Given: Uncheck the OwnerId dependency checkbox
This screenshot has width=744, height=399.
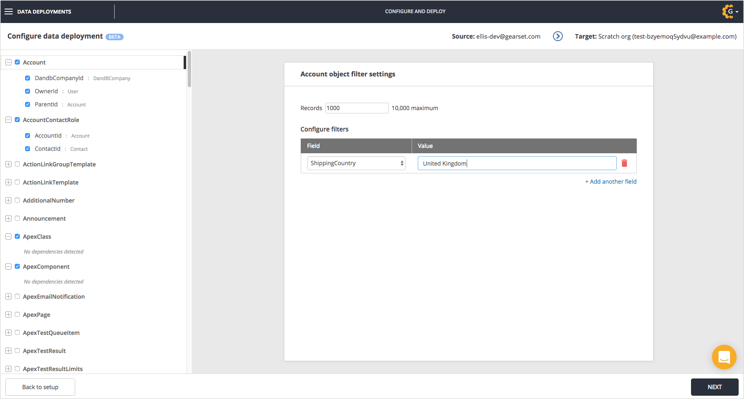Looking at the screenshot, I should [28, 91].
